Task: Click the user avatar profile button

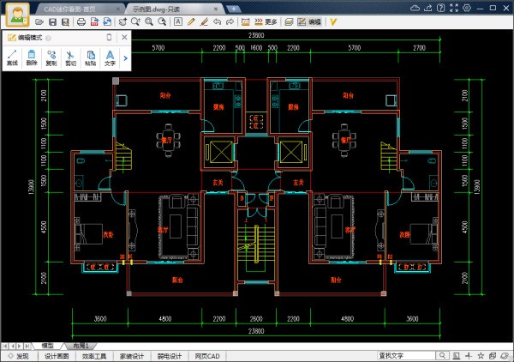Action: click(16, 16)
